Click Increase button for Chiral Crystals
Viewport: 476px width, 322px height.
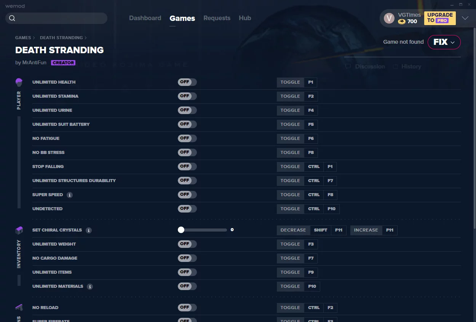pyautogui.click(x=366, y=230)
